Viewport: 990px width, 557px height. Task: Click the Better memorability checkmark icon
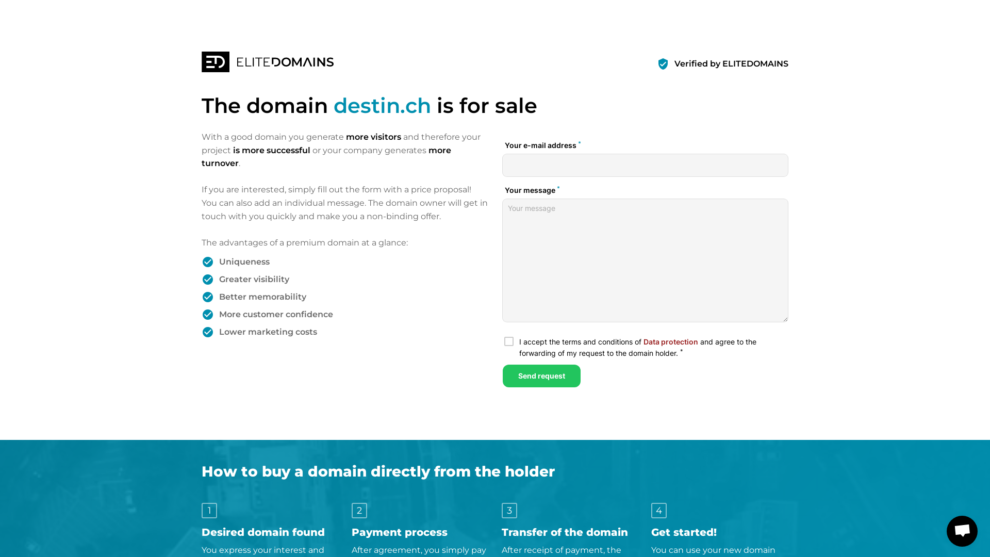(x=208, y=297)
